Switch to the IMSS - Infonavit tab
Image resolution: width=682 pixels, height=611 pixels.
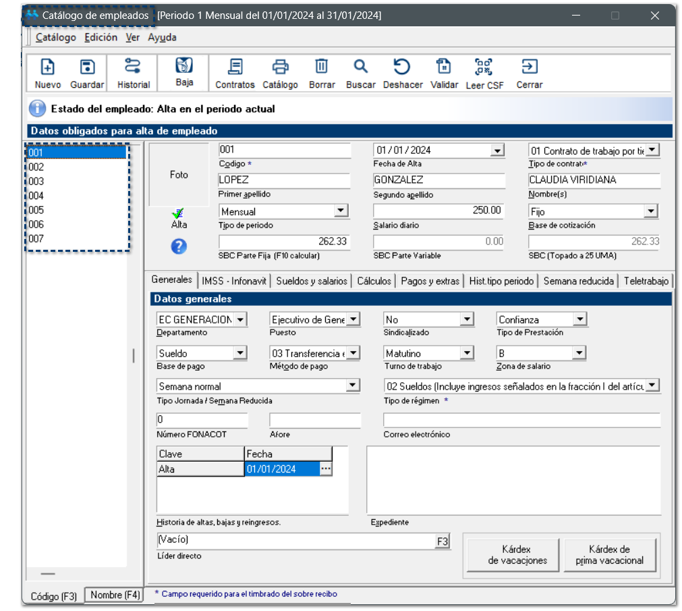click(234, 281)
